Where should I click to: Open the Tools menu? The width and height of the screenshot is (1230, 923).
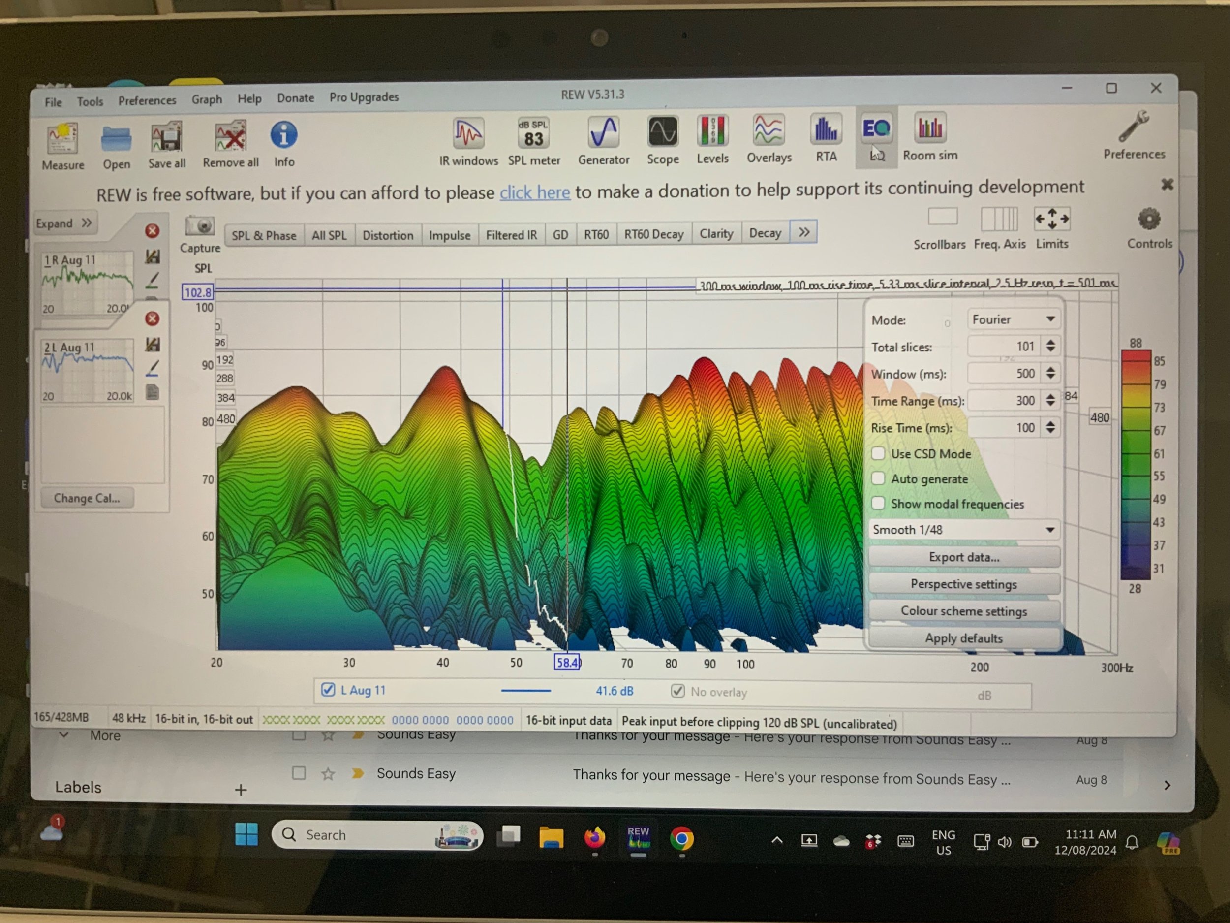coord(90,101)
